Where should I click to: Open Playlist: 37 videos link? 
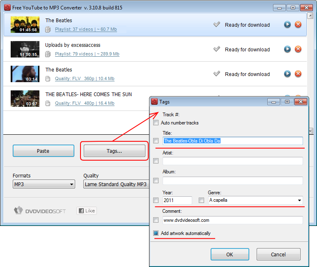coord(86,29)
